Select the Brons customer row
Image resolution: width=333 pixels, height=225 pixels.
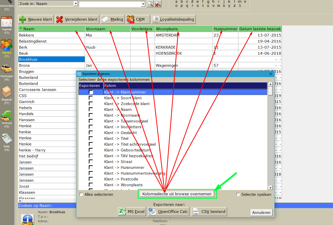tap(150, 66)
